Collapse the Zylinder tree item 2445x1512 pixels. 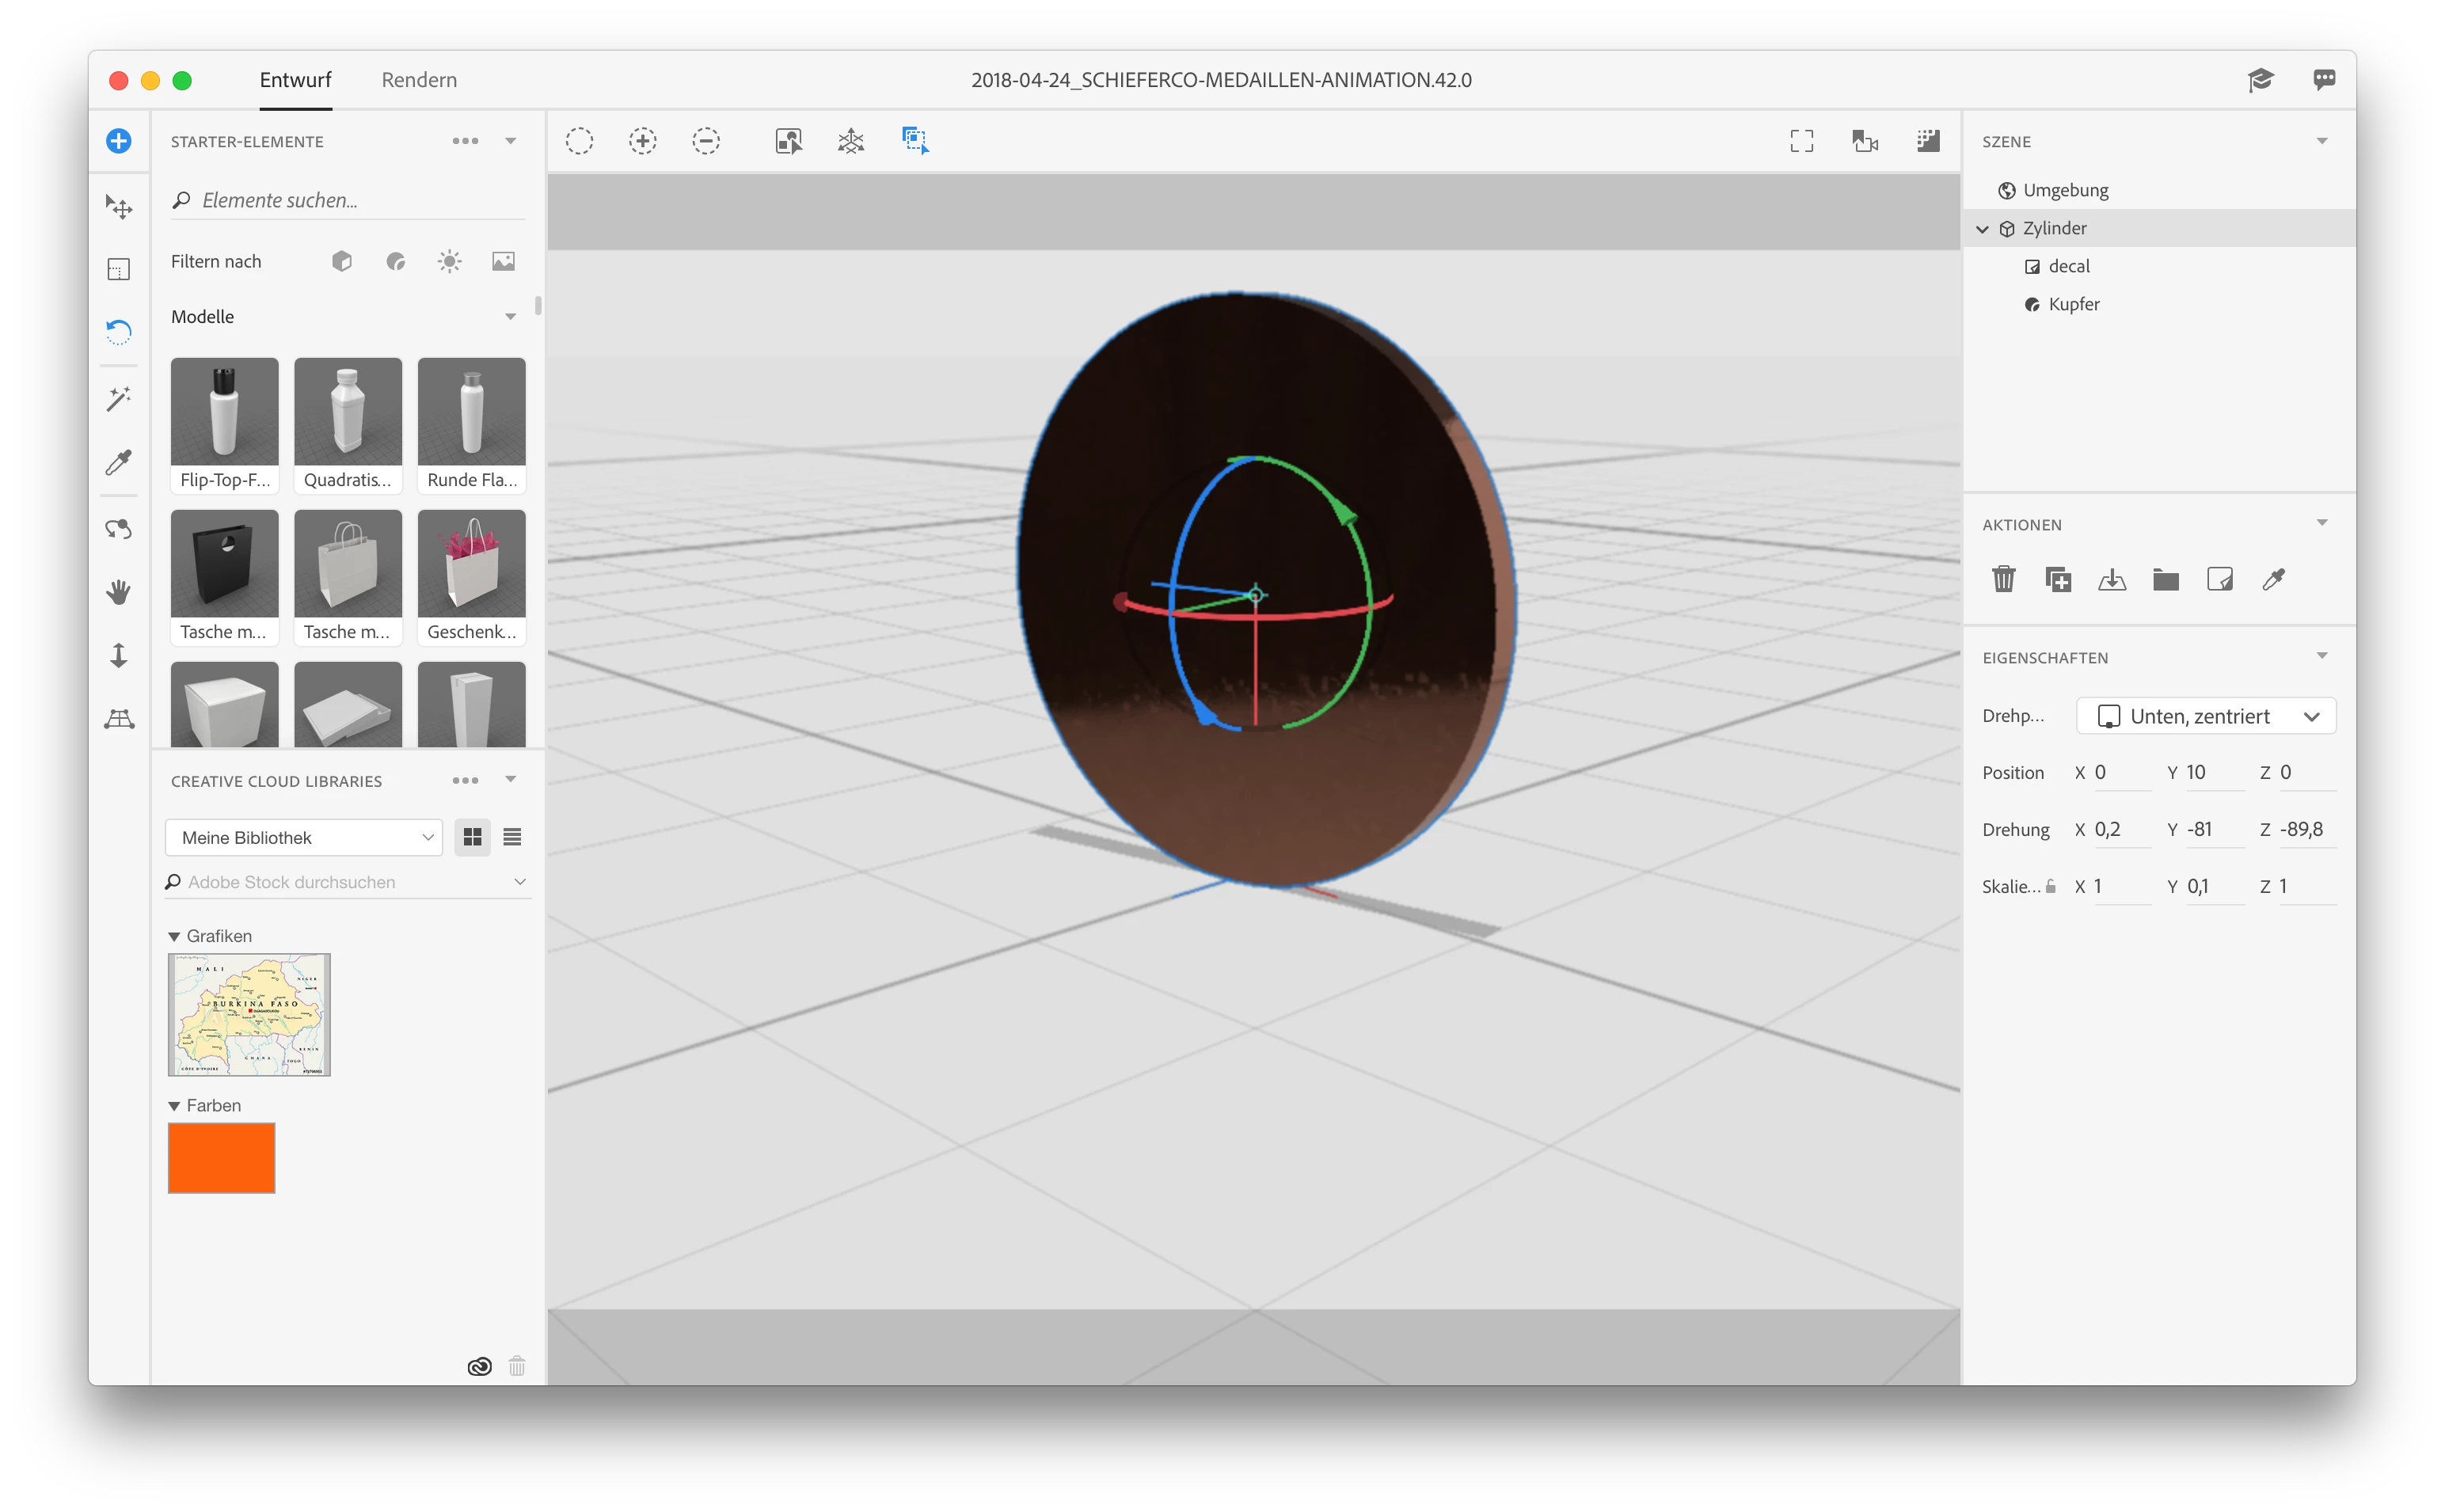tap(1982, 229)
